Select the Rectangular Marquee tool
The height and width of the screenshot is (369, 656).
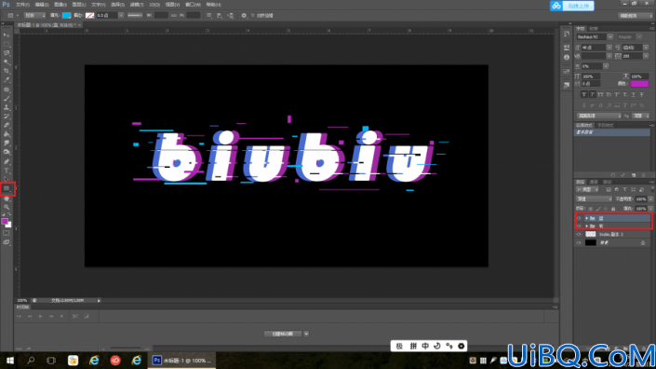coord(7,44)
